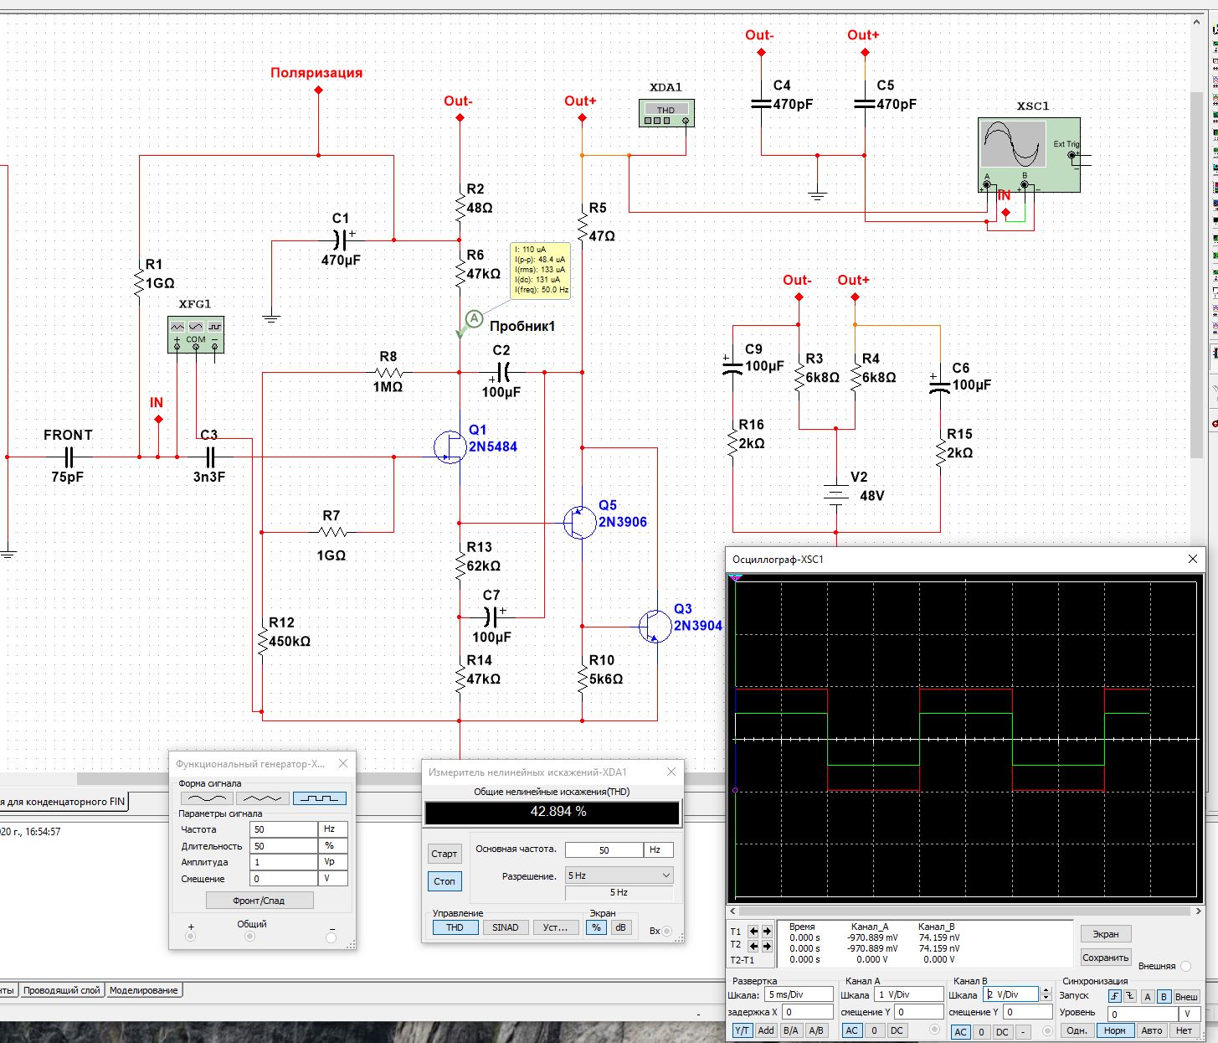Open the Моделирование tab

pos(143,990)
